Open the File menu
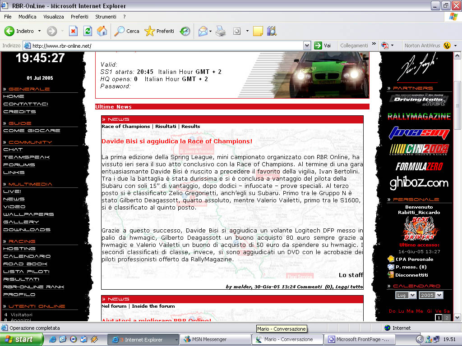 [8, 17]
